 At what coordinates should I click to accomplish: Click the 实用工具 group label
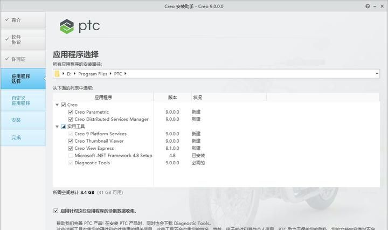click(76, 127)
